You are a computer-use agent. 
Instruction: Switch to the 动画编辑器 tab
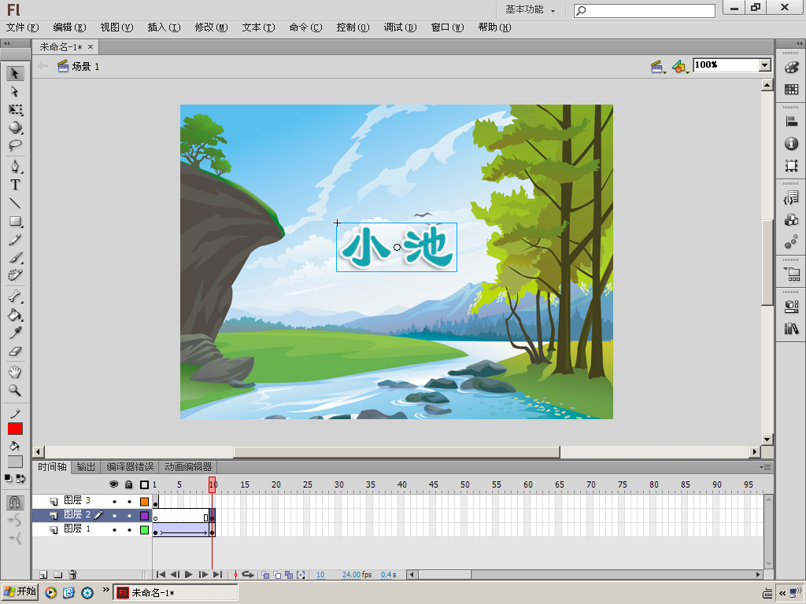(188, 467)
